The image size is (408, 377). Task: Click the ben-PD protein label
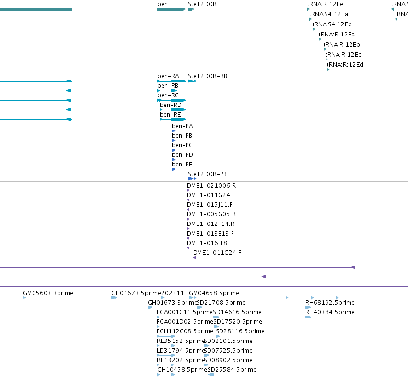182,155
